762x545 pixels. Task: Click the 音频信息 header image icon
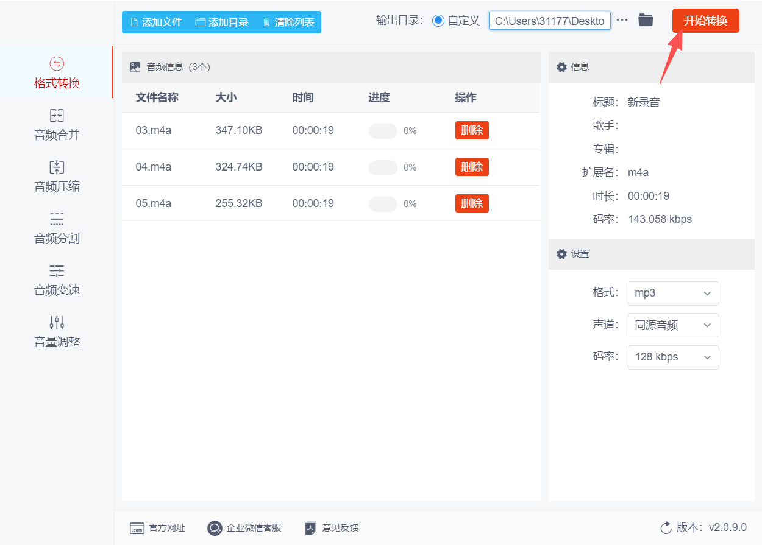click(x=135, y=67)
